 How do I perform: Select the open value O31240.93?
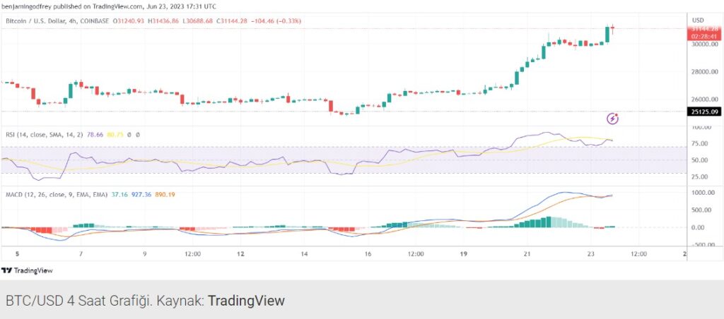coord(128,20)
